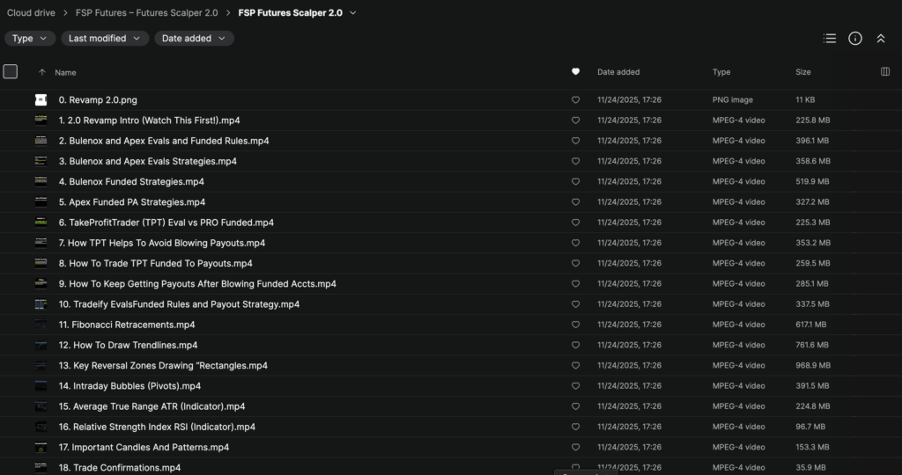Sort files by Type column header
The width and height of the screenshot is (902, 475).
coord(721,72)
